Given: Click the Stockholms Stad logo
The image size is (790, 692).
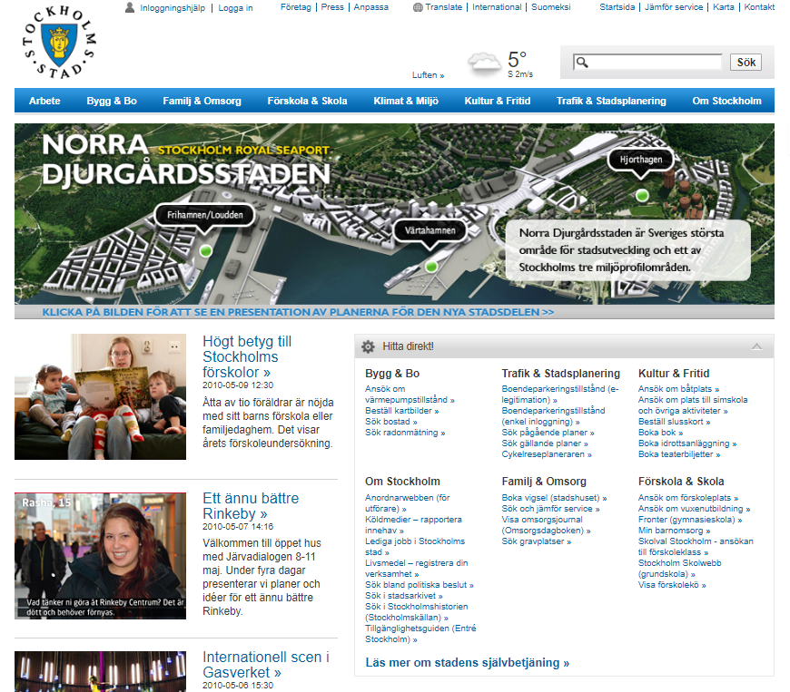Looking at the screenshot, I should click(59, 43).
